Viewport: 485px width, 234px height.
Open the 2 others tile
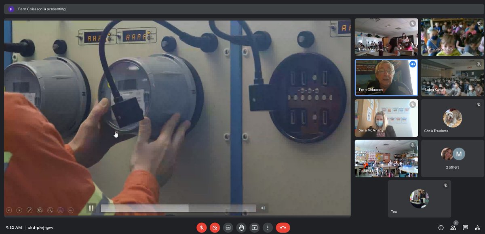point(452,159)
